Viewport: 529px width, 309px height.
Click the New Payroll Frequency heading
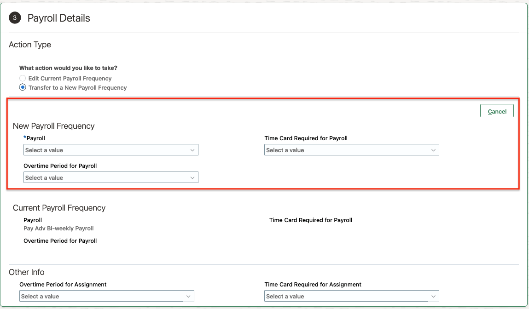coord(54,126)
